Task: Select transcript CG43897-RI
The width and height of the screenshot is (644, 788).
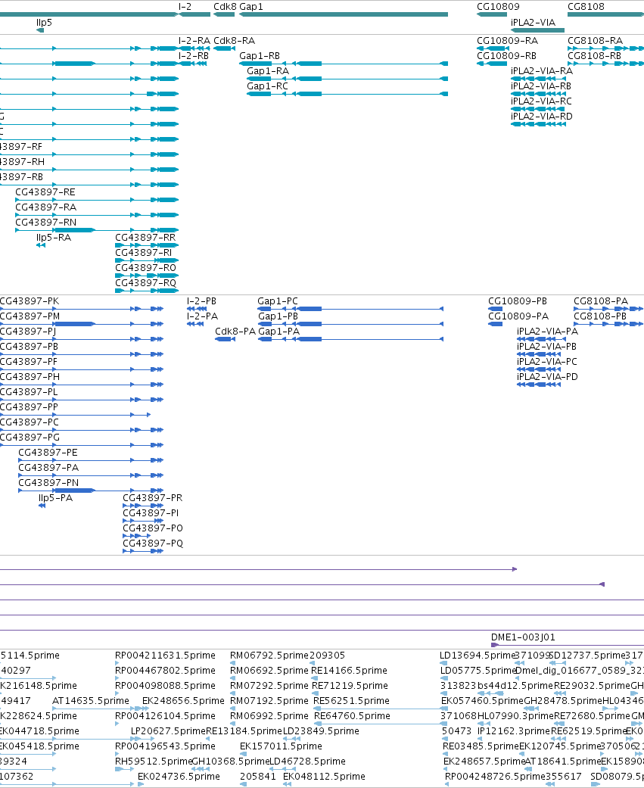Action: (x=143, y=252)
